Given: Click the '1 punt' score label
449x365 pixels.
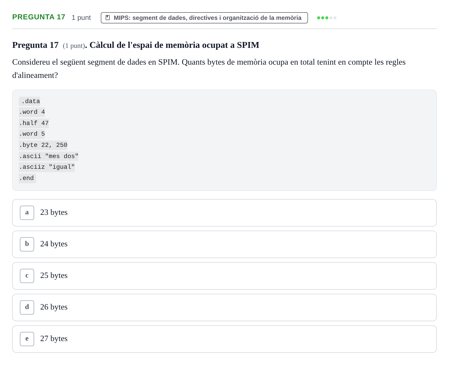Looking at the screenshot, I should coord(81,18).
